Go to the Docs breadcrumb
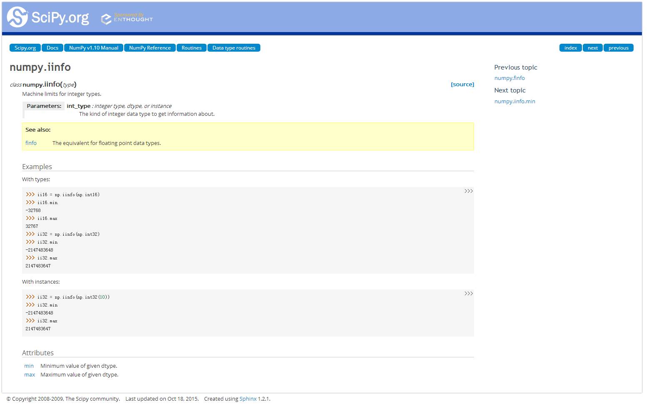 coord(52,48)
